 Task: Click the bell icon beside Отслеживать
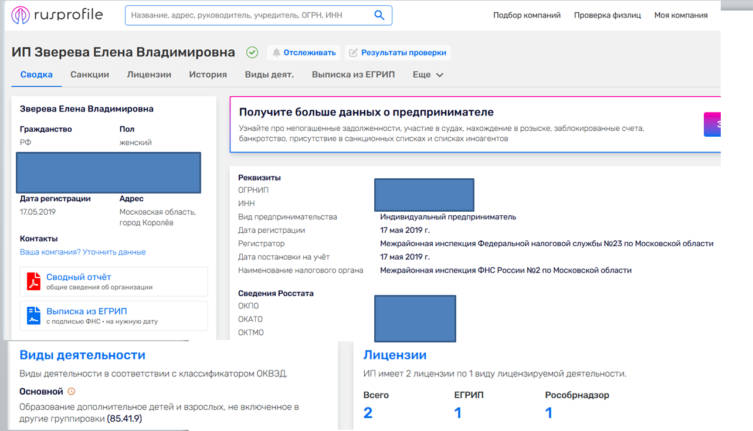276,53
